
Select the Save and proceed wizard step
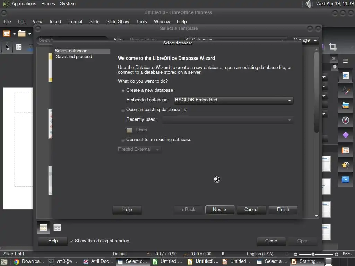click(74, 57)
